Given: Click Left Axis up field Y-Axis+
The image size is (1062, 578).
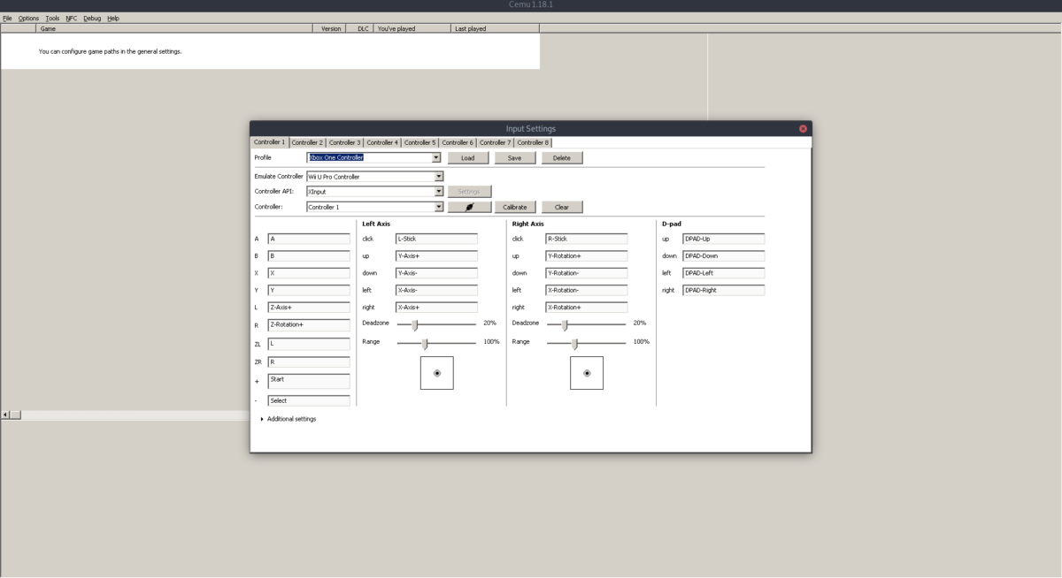Looking at the screenshot, I should pos(436,256).
